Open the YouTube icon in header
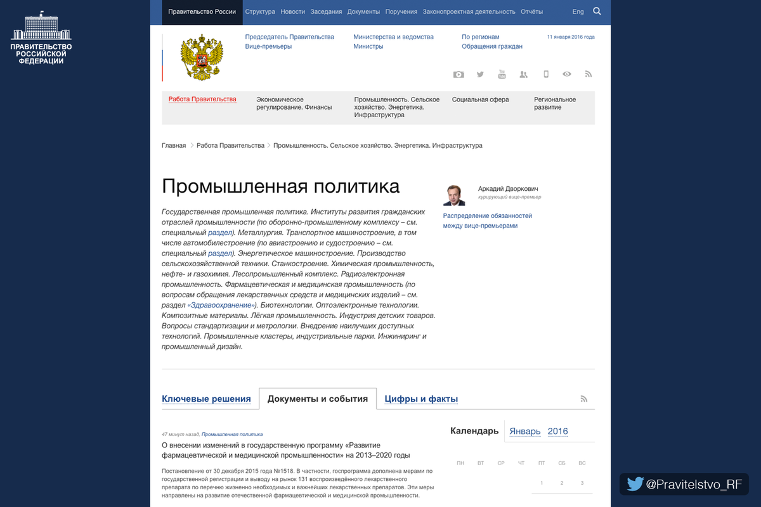 tap(502, 74)
